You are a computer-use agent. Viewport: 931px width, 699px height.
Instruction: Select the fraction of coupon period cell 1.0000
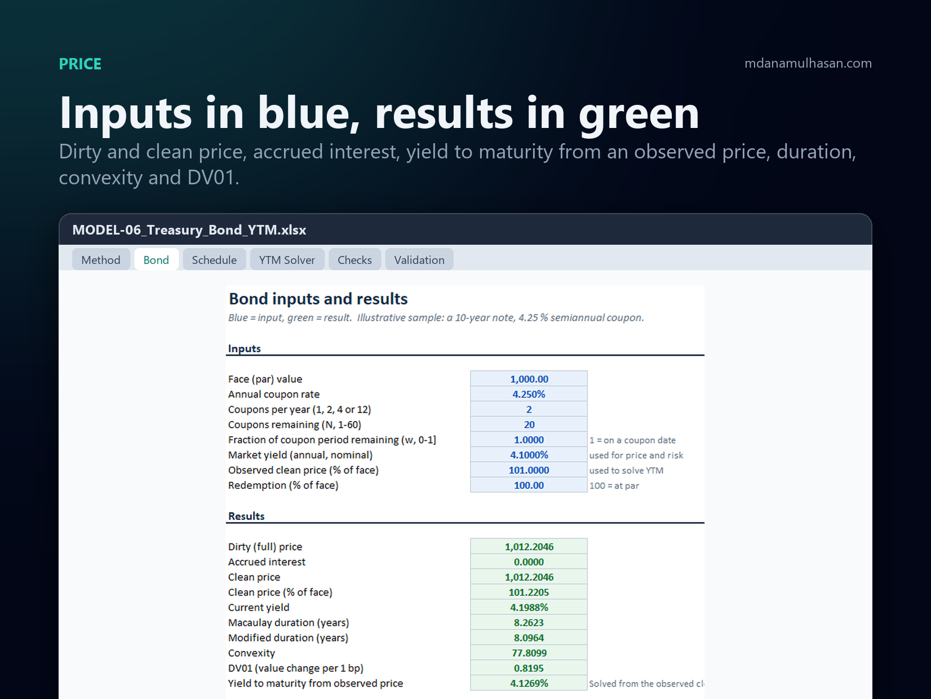point(529,440)
